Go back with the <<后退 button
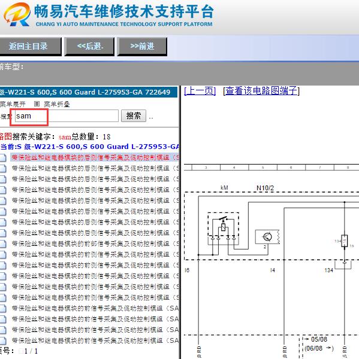 tap(89, 47)
